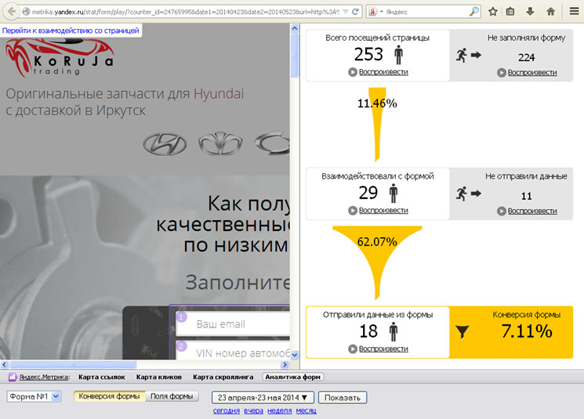Reload the page with refresh icon
This screenshot has width=584, height=419.
(357, 12)
